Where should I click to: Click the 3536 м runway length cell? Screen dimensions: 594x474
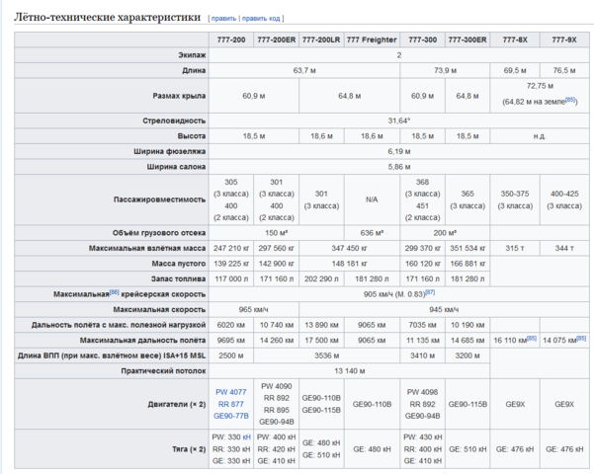point(326,355)
